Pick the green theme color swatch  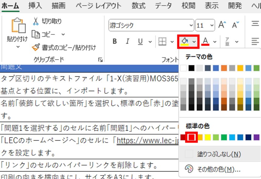pos(256,68)
